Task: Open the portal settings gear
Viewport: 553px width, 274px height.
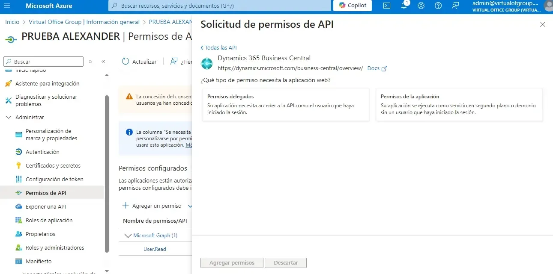Action: [x=421, y=6]
